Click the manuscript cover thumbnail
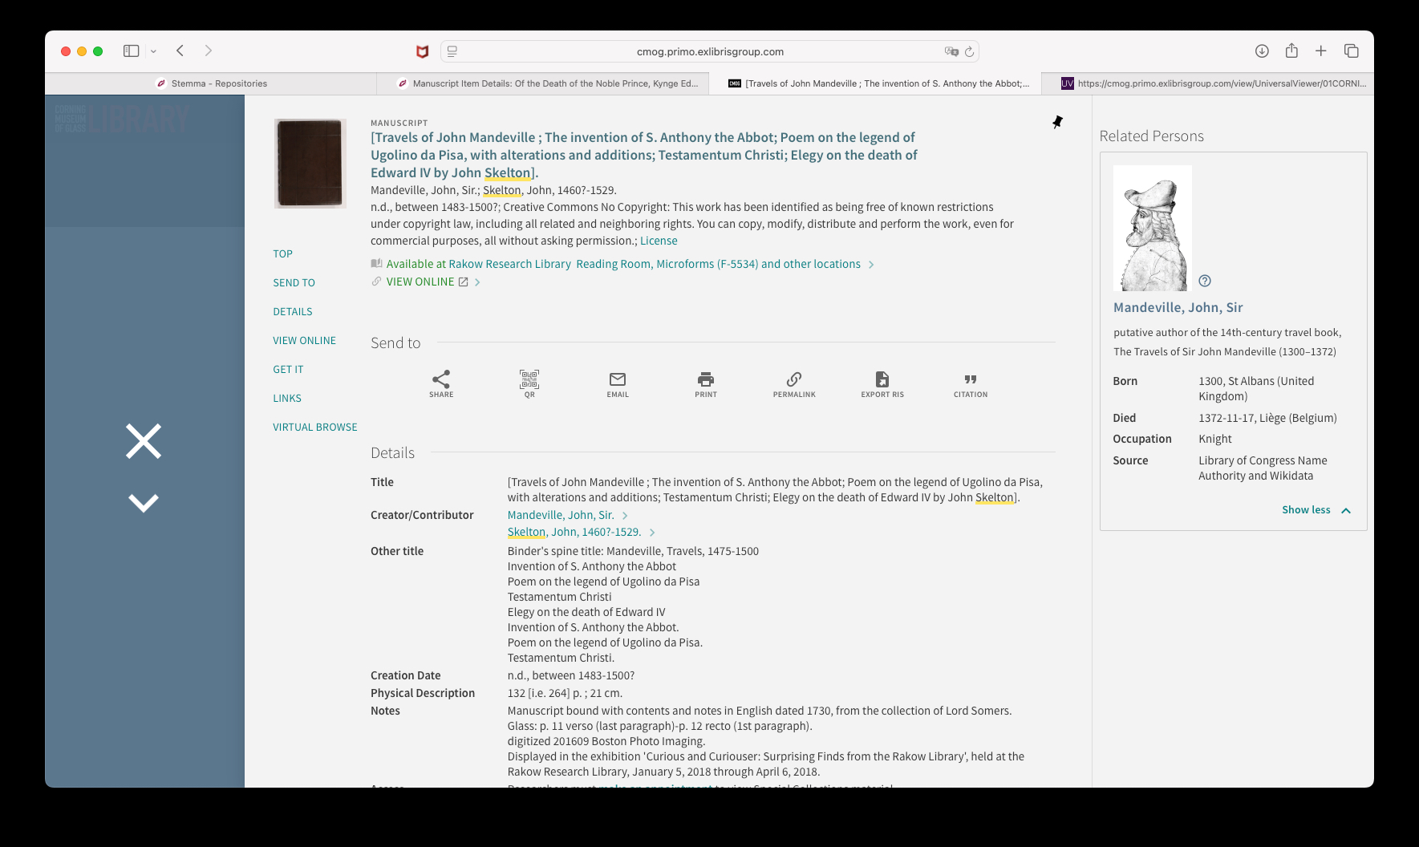The width and height of the screenshot is (1419, 847). pos(310,164)
